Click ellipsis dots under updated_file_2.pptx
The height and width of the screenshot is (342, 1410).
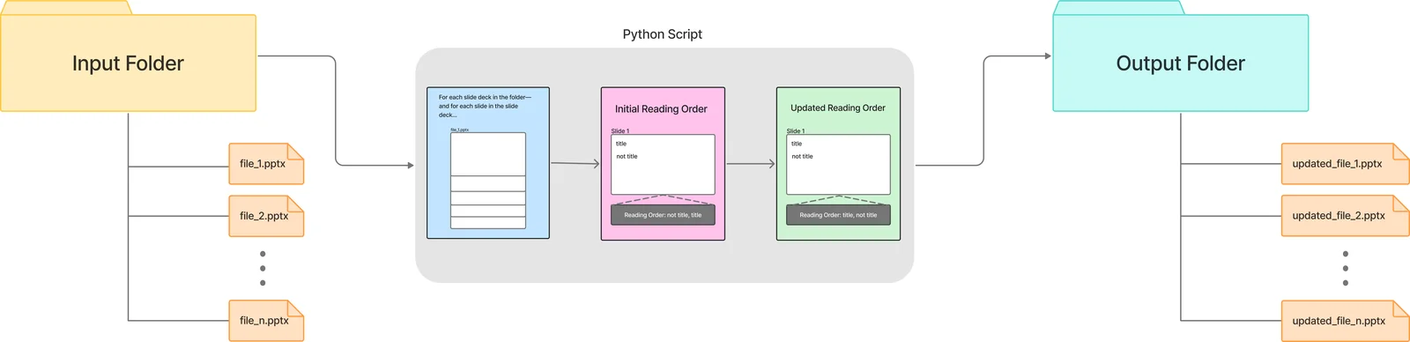pos(1346,268)
